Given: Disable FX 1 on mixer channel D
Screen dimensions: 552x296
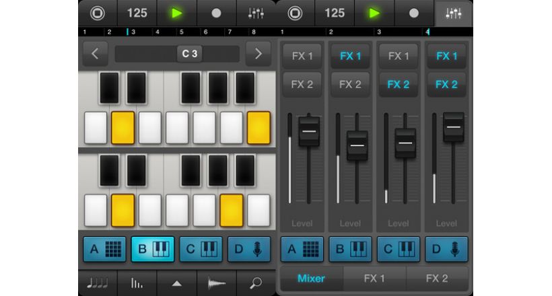Looking at the screenshot, I should tap(447, 56).
